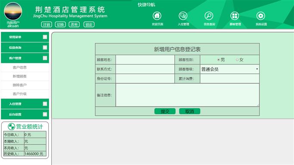The height and width of the screenshot is (165, 294).
Task: Click the 营业额统计 pie chart icon
Action: coord(11,126)
